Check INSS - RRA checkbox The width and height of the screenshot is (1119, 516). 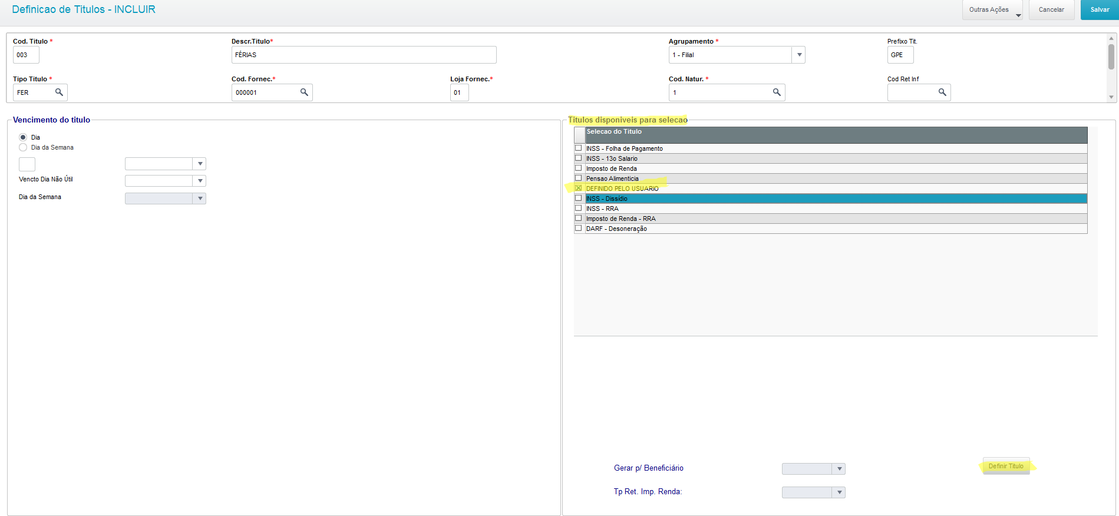coord(579,208)
